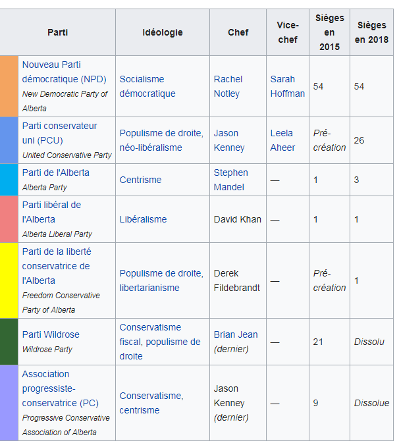Open Populisme de droite in the Freedom Conservative row
The height and width of the screenshot is (447, 399).
pyautogui.click(x=161, y=273)
